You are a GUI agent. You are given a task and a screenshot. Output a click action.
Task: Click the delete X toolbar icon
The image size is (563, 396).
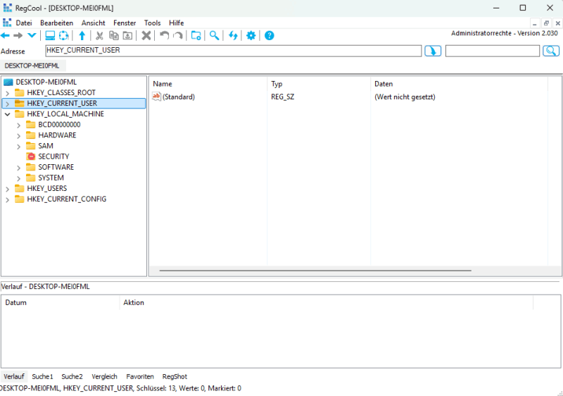pos(146,36)
